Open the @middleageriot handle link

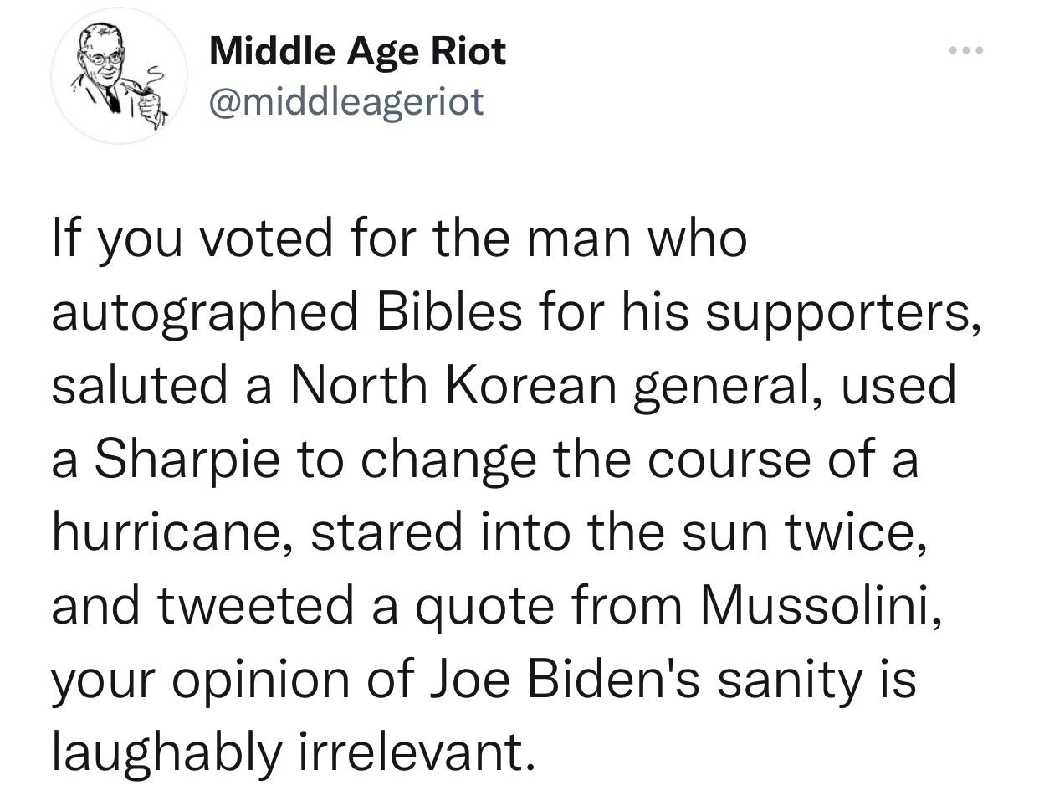[345, 101]
